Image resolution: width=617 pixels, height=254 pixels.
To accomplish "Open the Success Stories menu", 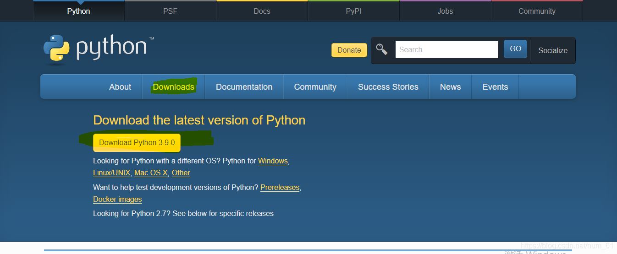I will (388, 87).
